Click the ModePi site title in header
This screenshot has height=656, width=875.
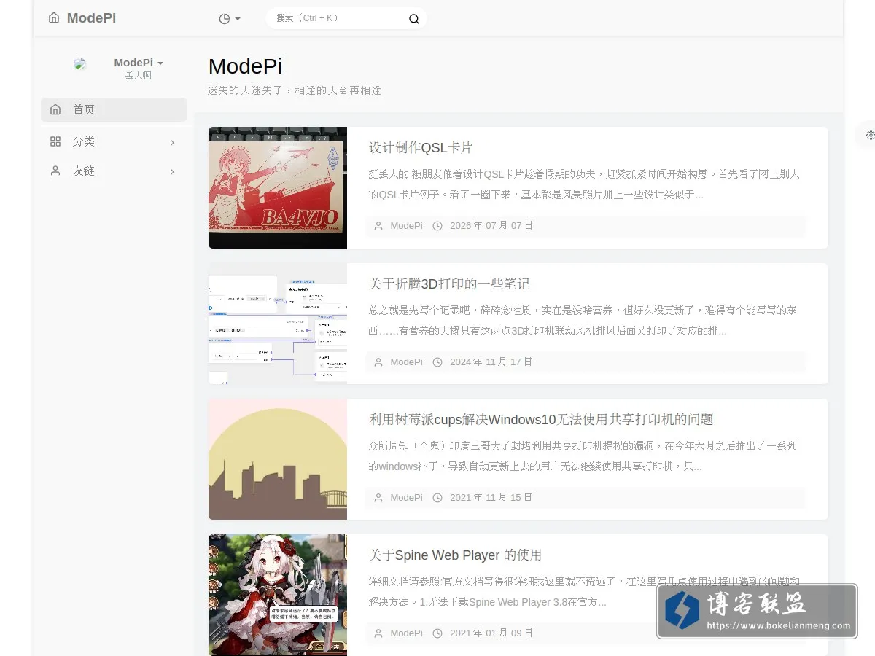[91, 18]
